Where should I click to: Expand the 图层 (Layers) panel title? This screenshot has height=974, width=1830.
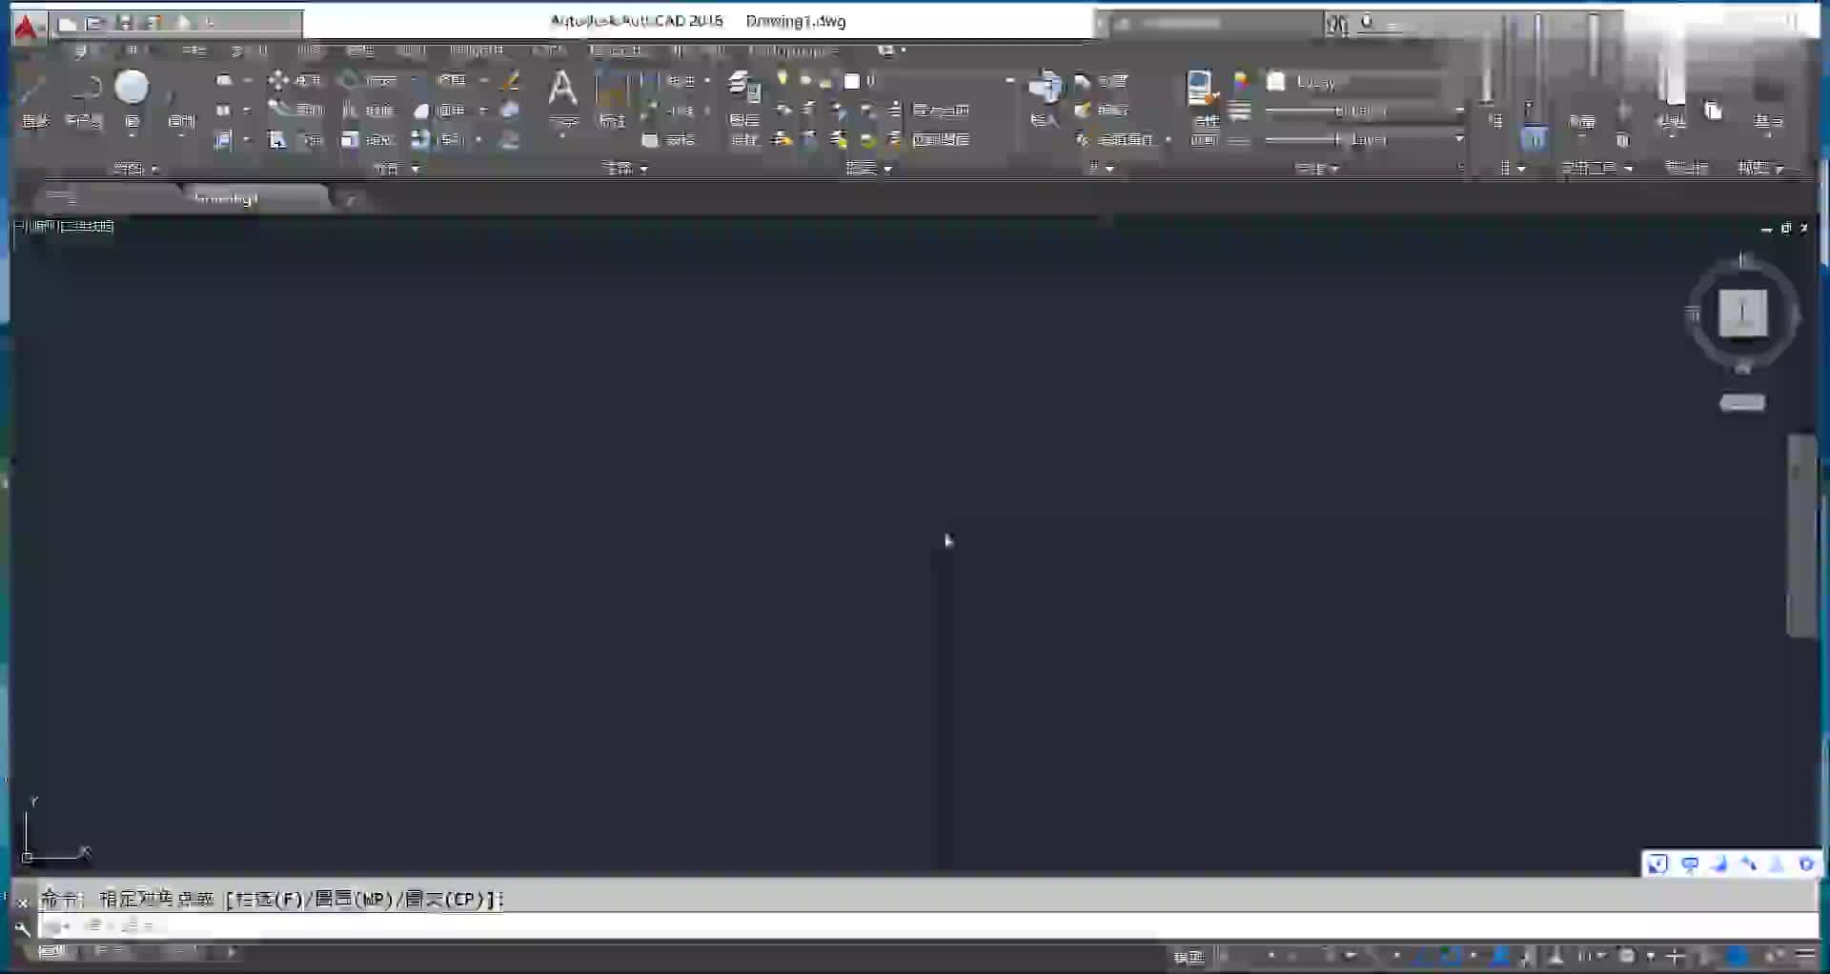click(868, 169)
